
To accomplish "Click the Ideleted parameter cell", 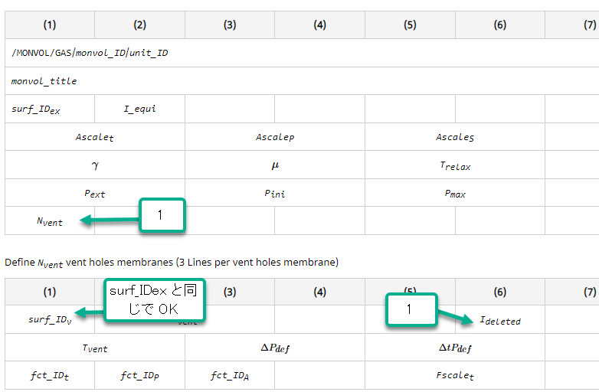I will 500,320.
